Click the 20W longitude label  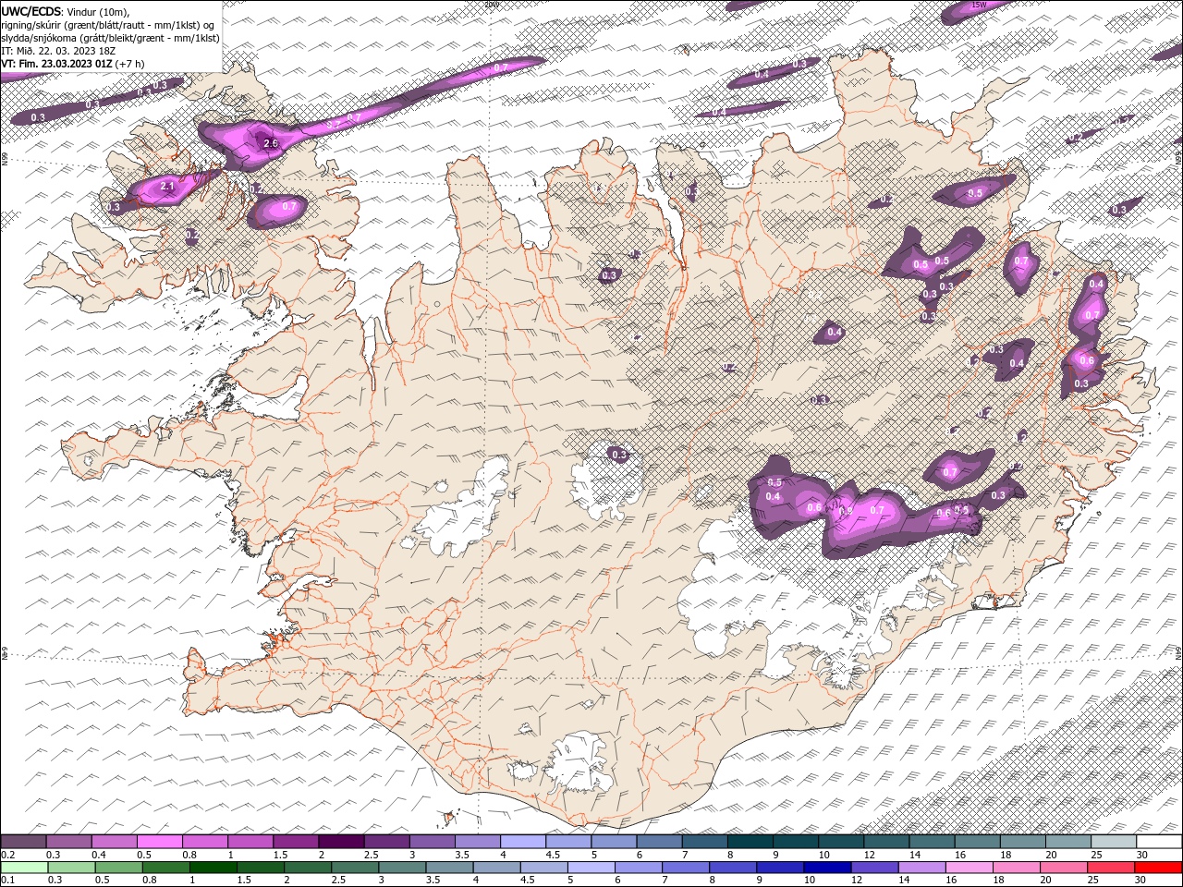492,5
